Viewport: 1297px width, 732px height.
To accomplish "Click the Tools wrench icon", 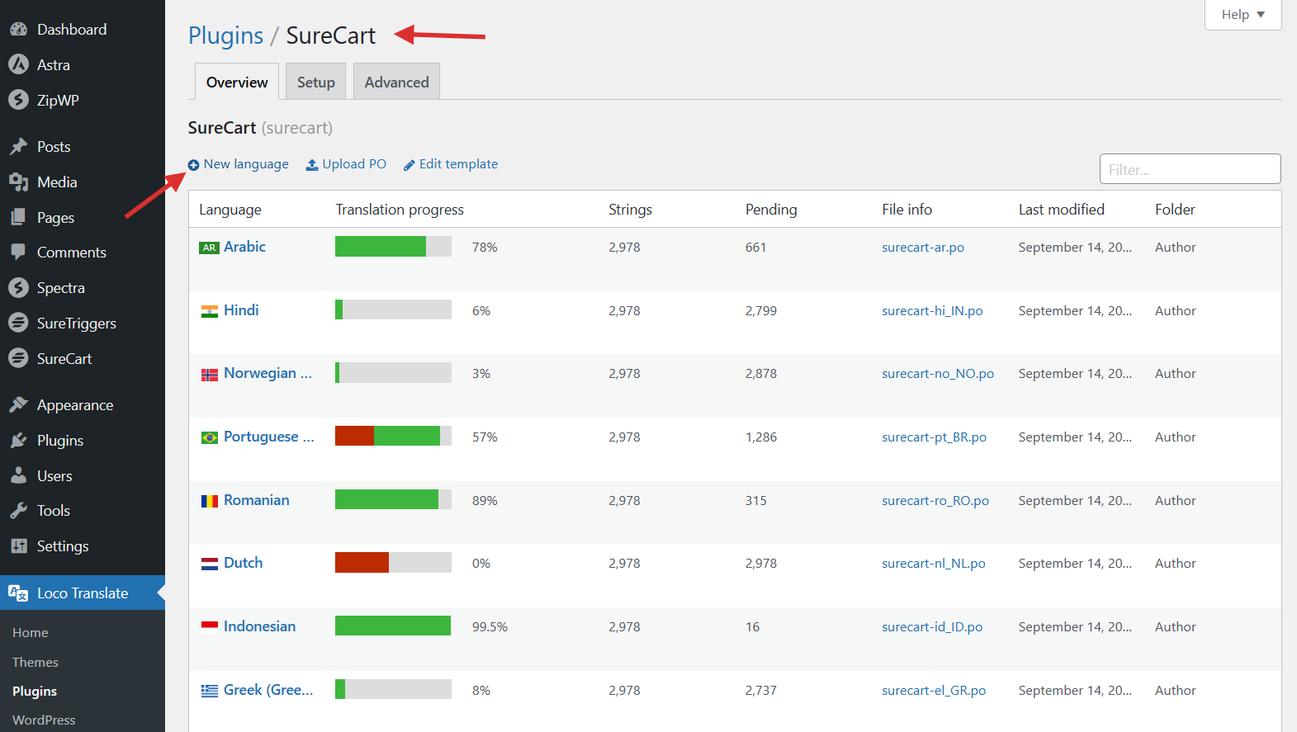I will coord(18,511).
